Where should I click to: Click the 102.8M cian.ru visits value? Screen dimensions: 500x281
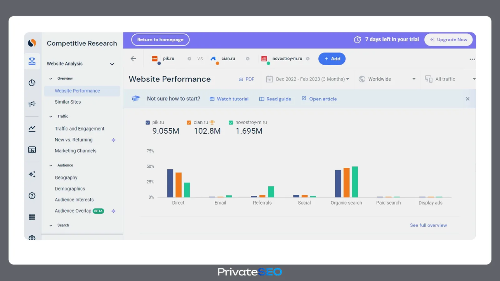point(207,131)
